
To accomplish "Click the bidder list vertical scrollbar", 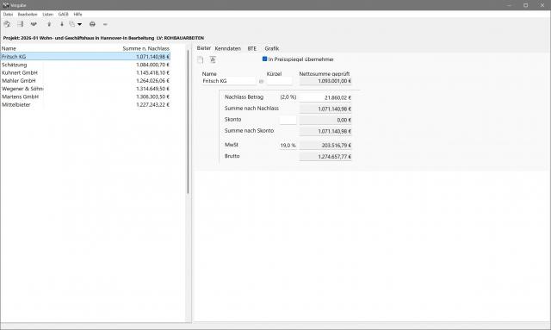I will click(x=188, y=121).
